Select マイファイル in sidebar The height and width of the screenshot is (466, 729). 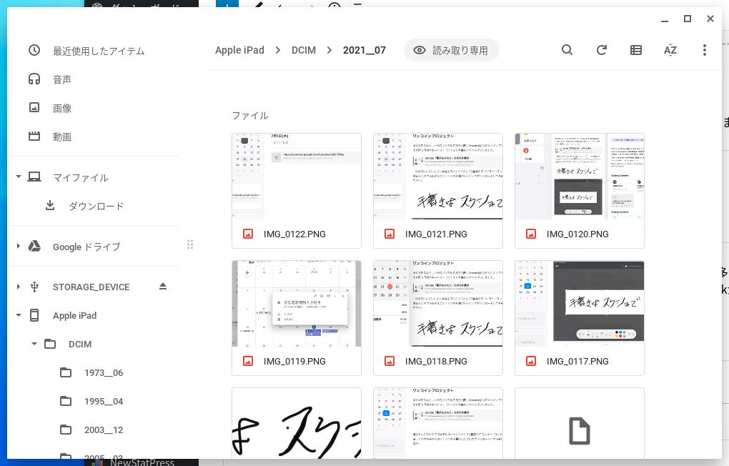point(81,178)
